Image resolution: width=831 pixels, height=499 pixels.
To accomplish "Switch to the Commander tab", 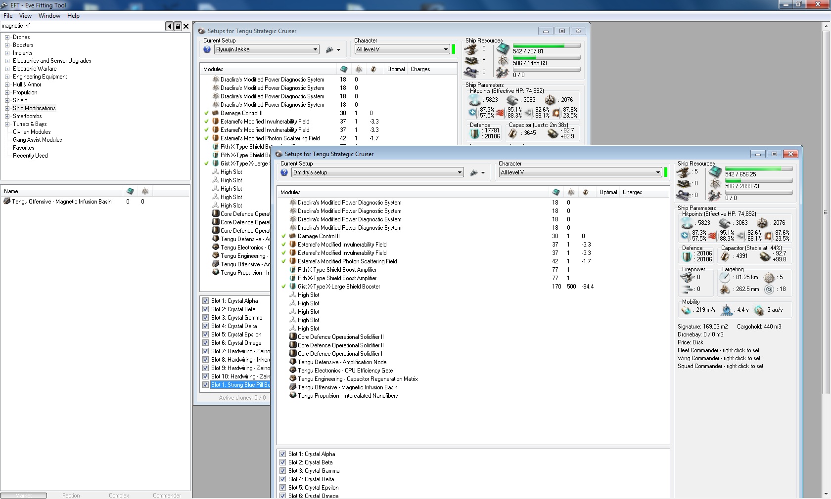I will [x=167, y=496].
